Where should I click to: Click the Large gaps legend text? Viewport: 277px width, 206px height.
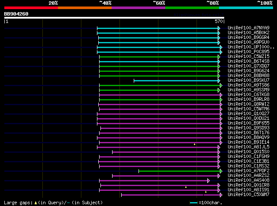coord(18,203)
